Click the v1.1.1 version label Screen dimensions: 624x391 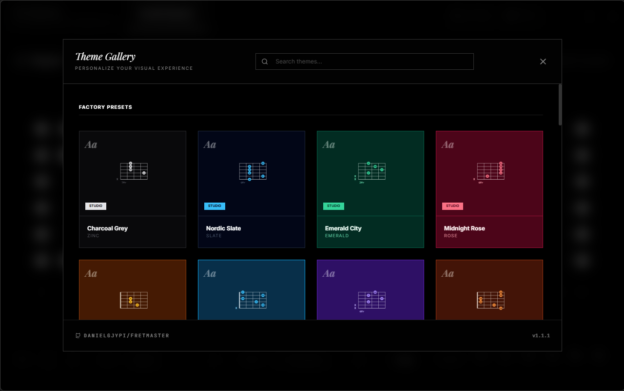(x=542, y=335)
